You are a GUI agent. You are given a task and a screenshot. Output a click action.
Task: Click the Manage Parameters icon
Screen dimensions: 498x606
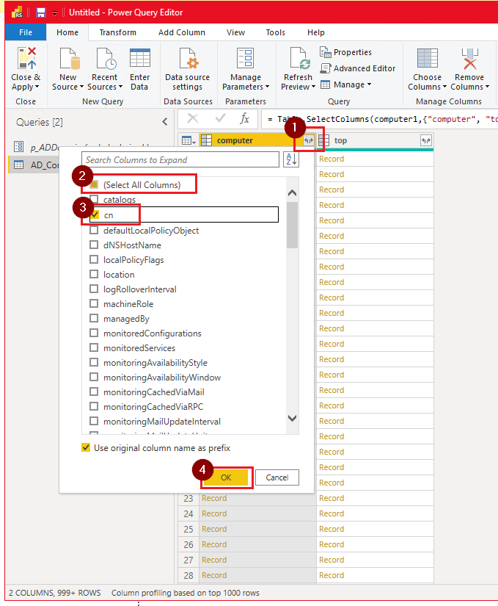(246, 58)
